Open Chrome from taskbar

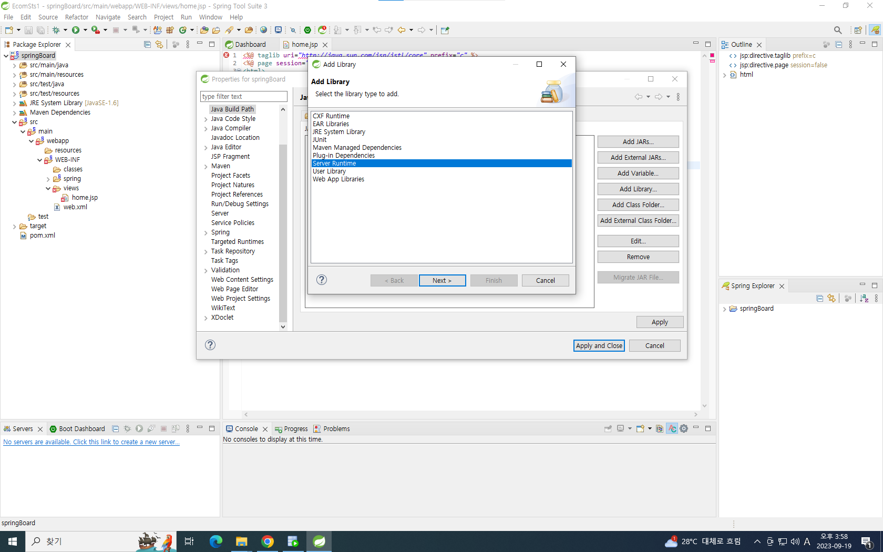268,541
